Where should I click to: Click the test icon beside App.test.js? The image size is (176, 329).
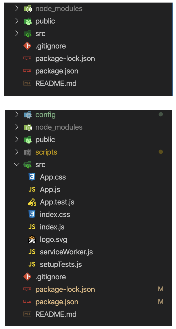(x=32, y=202)
